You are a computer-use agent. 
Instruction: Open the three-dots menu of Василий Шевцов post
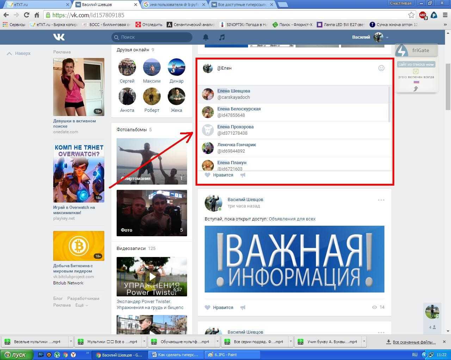[x=381, y=200]
